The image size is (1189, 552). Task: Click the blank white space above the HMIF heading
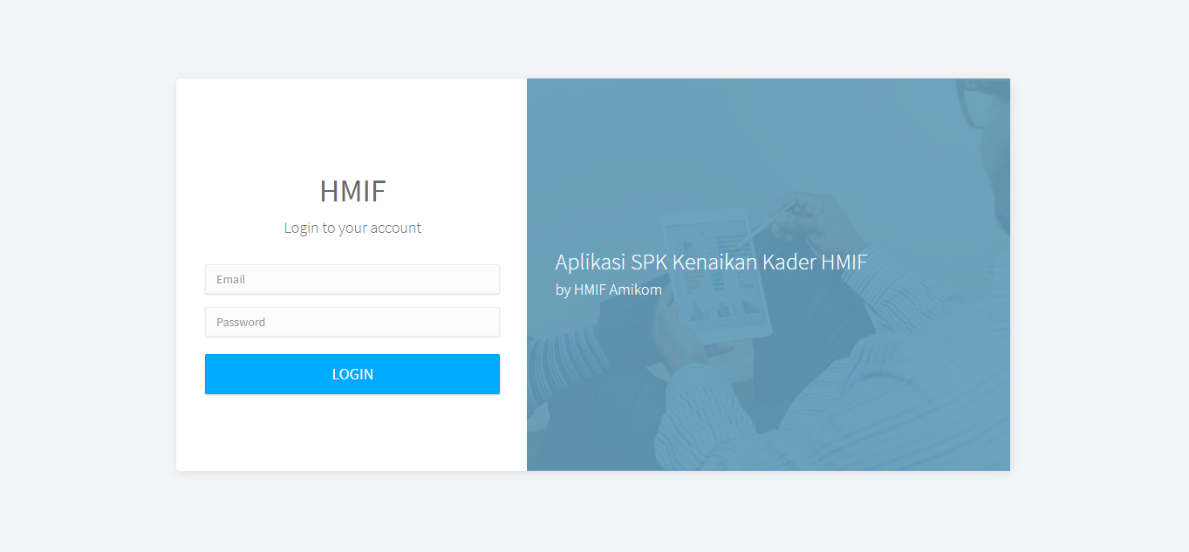point(352,126)
